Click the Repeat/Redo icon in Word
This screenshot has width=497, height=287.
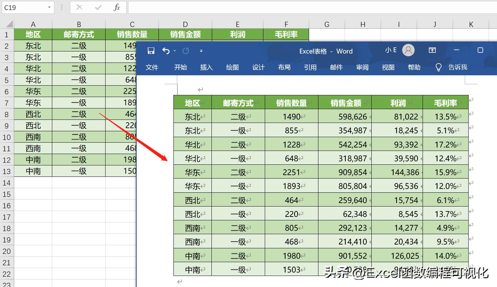186,50
